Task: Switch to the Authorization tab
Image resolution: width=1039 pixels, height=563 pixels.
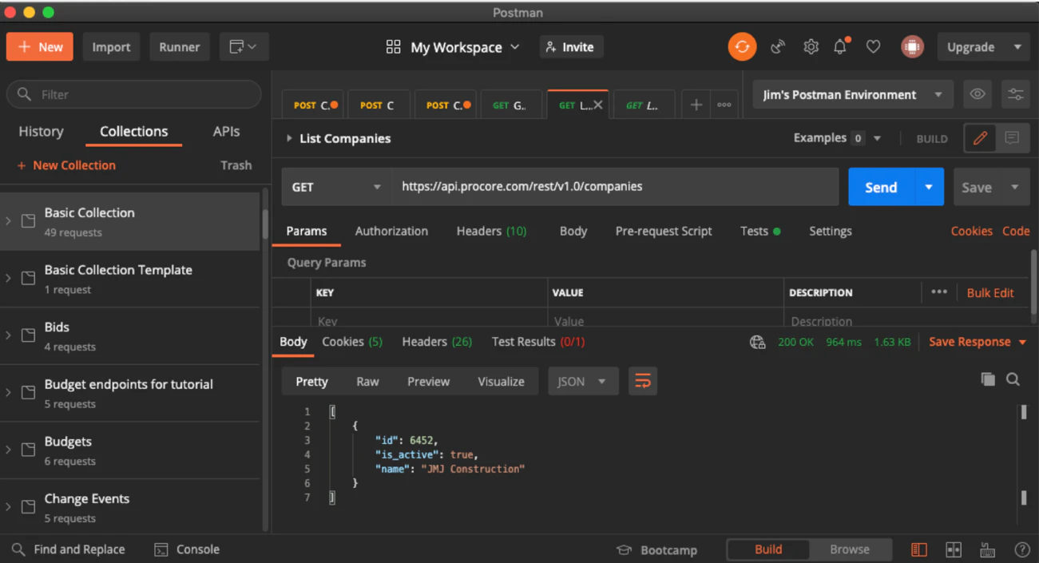Action: tap(391, 231)
